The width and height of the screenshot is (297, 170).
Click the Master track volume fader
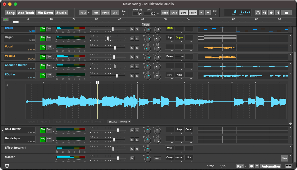[x=118, y=158]
